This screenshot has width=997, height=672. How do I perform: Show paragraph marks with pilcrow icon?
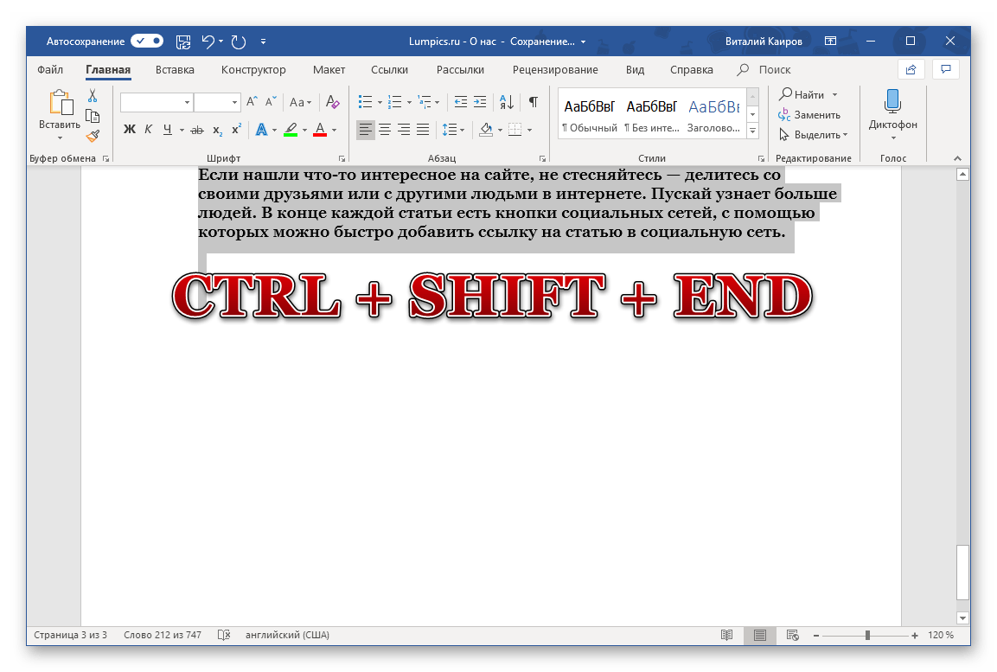(x=534, y=102)
